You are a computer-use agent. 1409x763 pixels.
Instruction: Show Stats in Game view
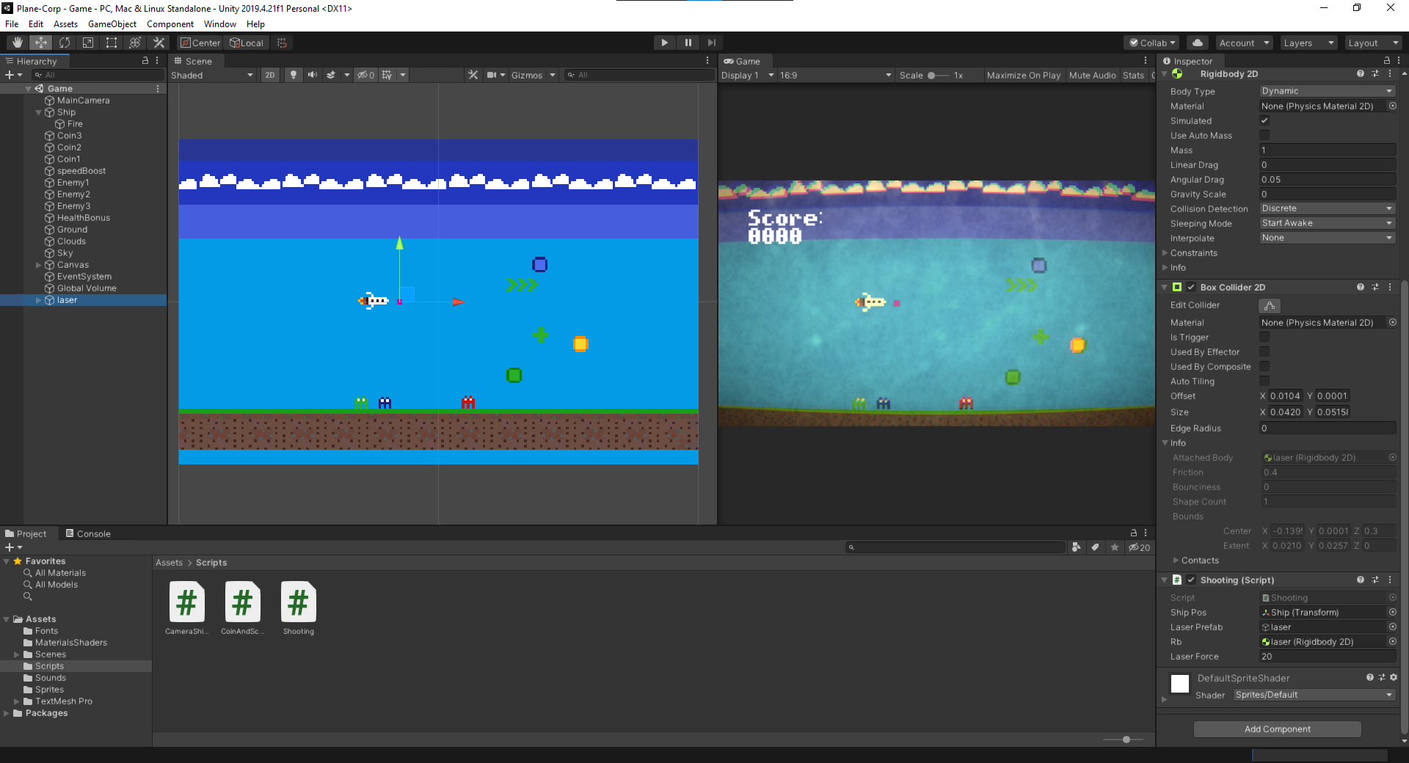click(x=1134, y=75)
